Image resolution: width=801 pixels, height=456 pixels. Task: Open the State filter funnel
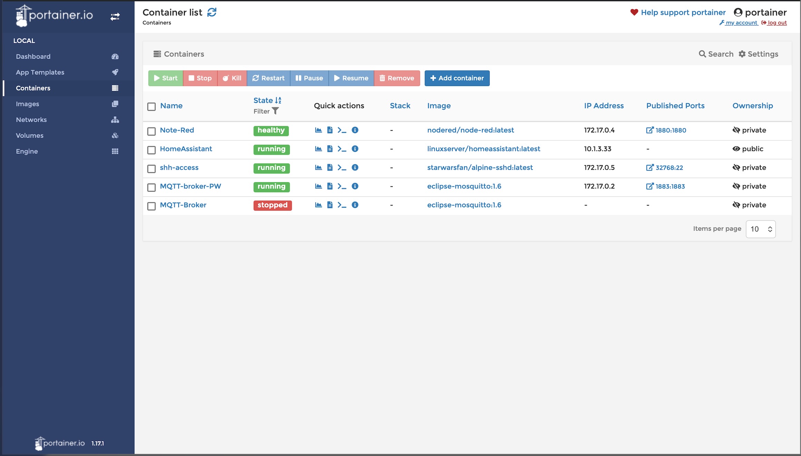(275, 111)
